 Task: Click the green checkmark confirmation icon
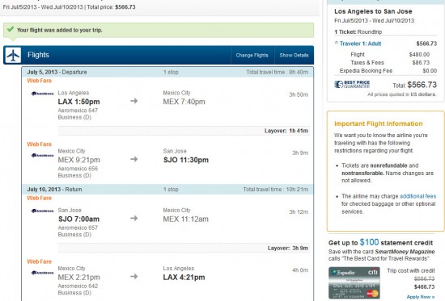[11, 29]
